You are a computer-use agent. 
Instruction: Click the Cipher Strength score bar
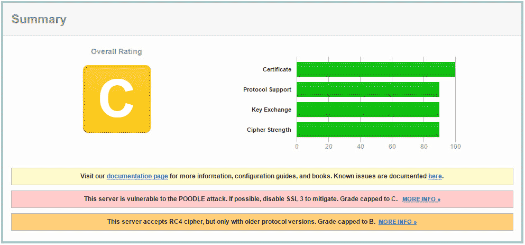tap(368, 130)
